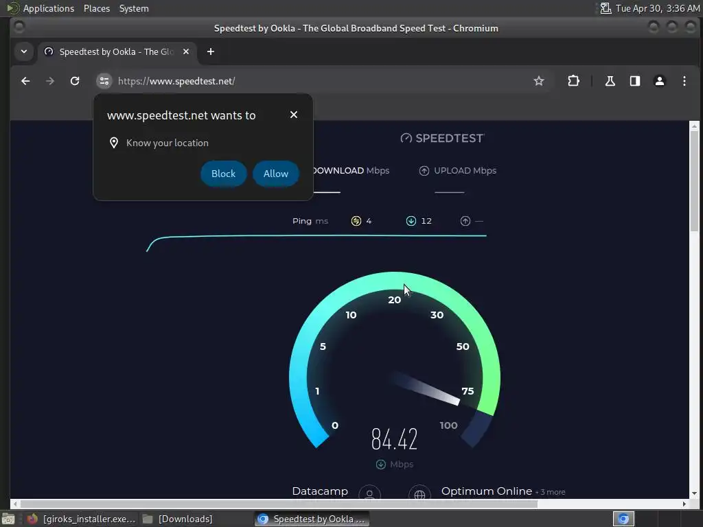Image resolution: width=703 pixels, height=527 pixels.
Task: Click the UPLOAD Mbps arrow icon
Action: click(424, 171)
